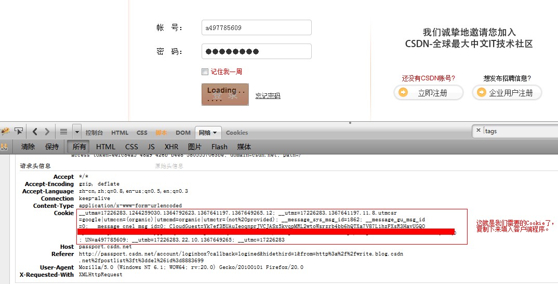
Task: Filter requests by 媒体 type
Action: pos(244,147)
